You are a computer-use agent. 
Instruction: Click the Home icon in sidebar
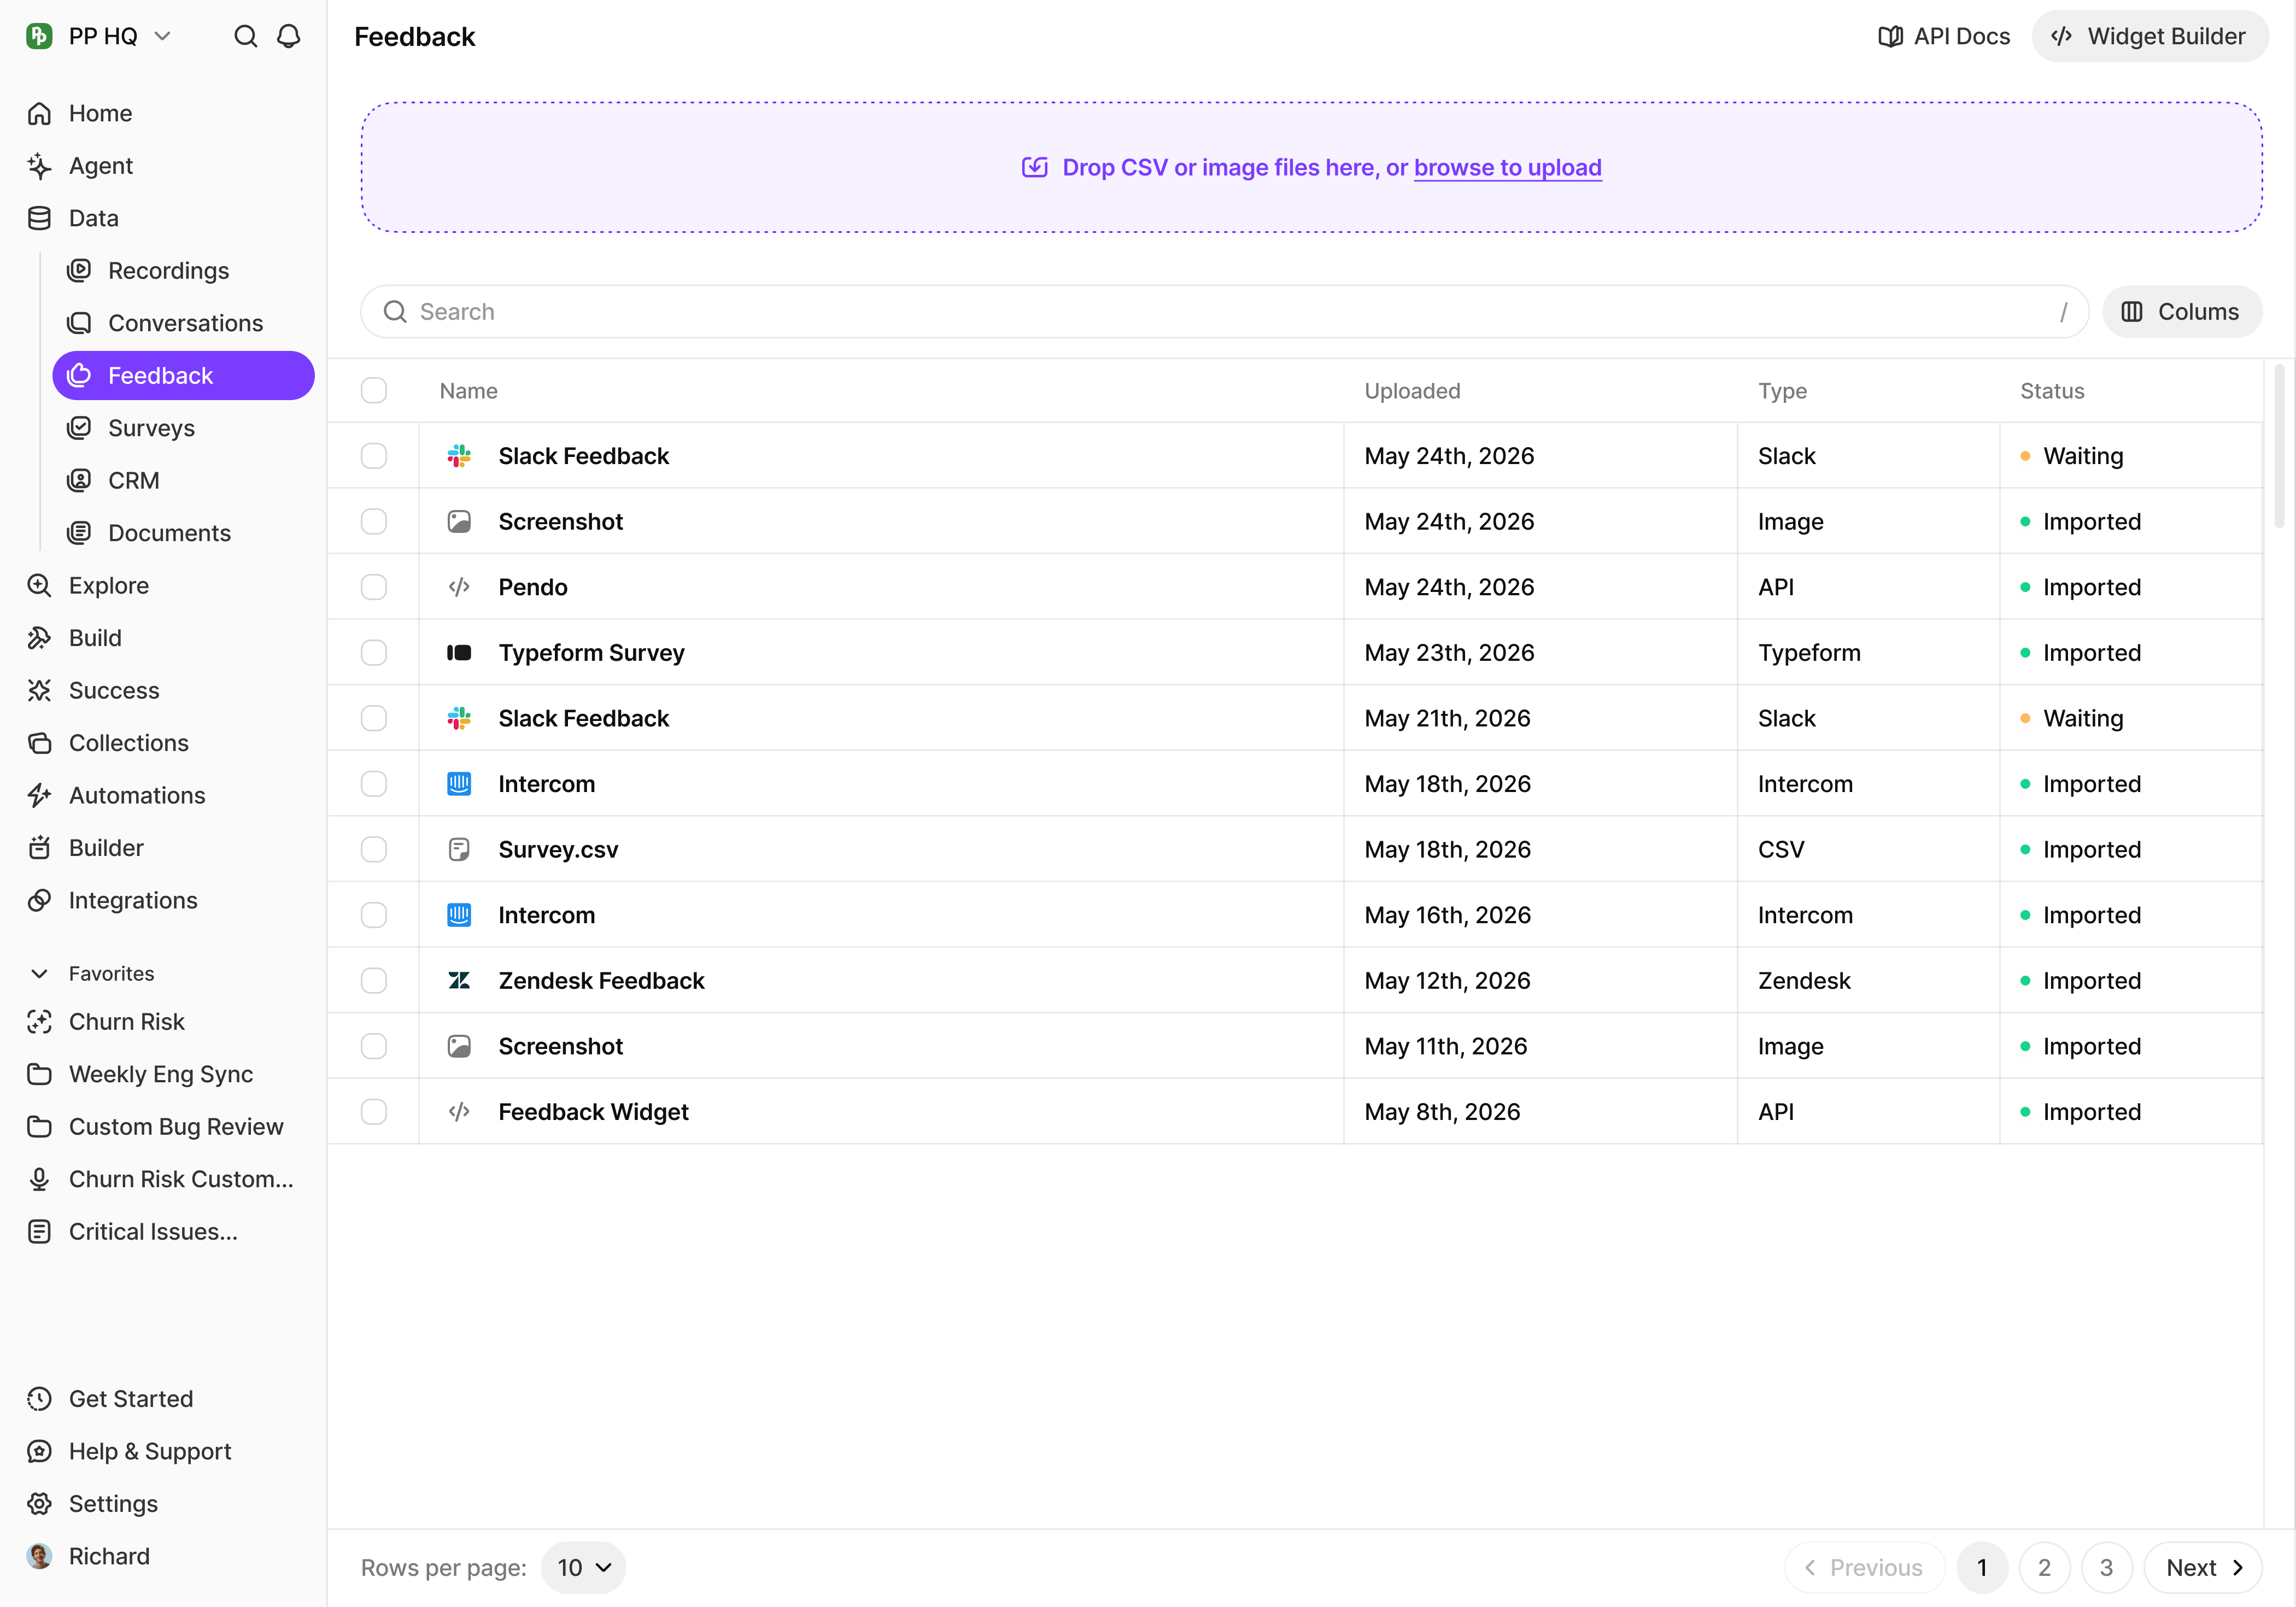pos(39,114)
